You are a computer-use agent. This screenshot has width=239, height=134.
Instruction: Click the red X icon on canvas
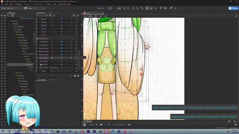[x=141, y=70]
